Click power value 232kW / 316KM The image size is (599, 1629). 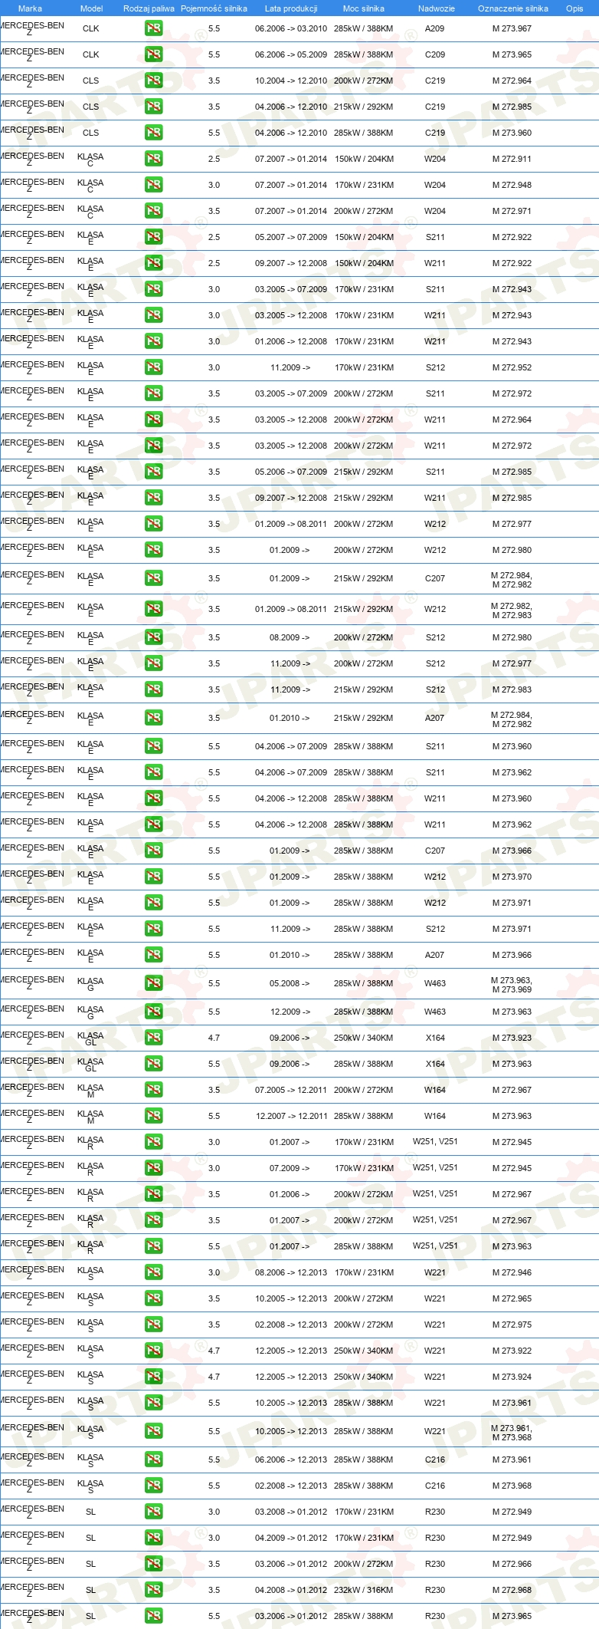(x=364, y=1590)
